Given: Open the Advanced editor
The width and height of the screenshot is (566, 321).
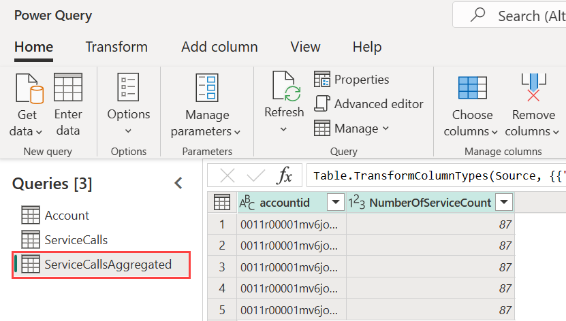Looking at the screenshot, I should [x=368, y=104].
